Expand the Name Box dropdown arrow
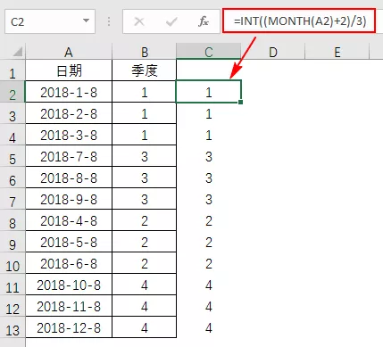This screenshot has width=383, height=347. [86, 21]
